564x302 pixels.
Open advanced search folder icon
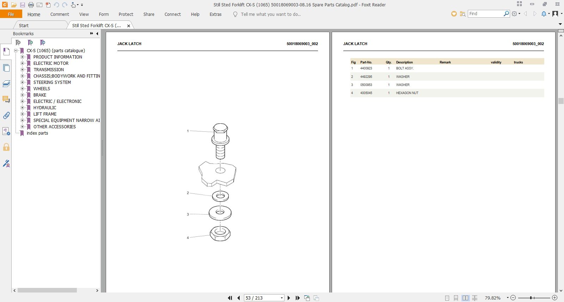pos(462,14)
